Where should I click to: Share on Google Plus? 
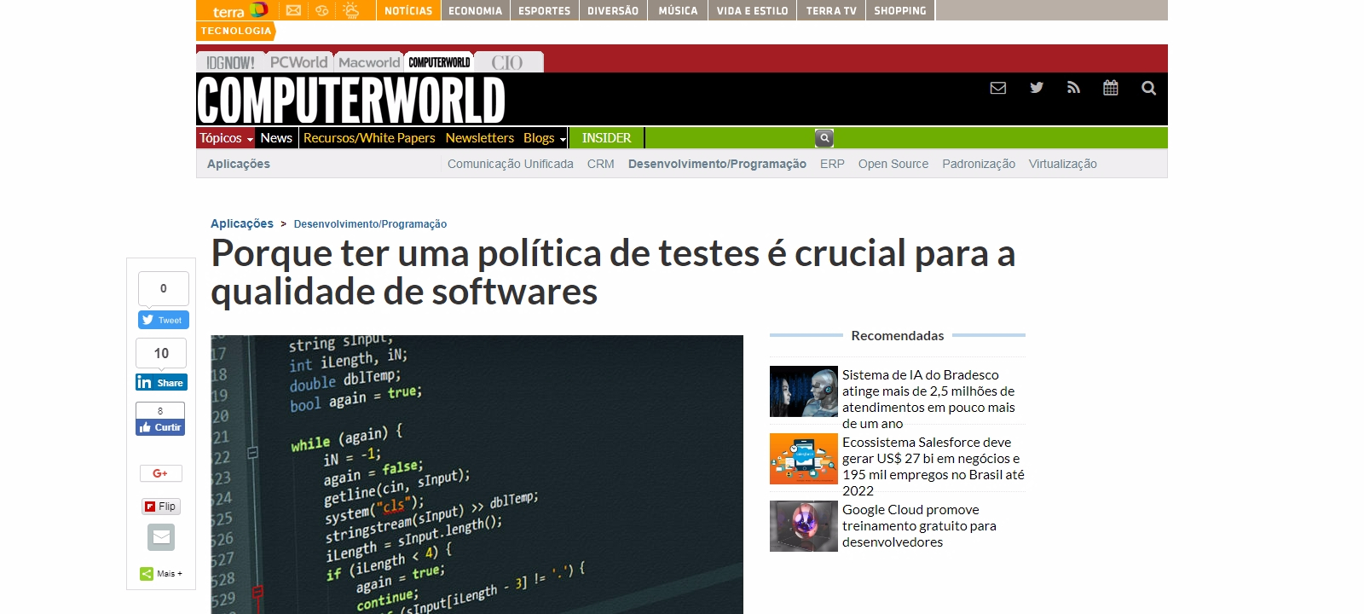(160, 473)
